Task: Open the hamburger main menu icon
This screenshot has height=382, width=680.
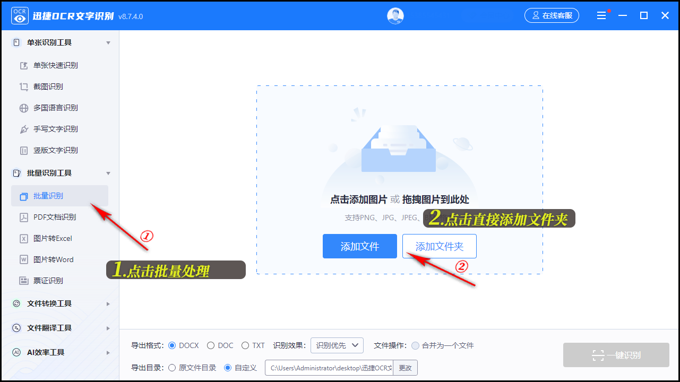Action: pos(601,16)
